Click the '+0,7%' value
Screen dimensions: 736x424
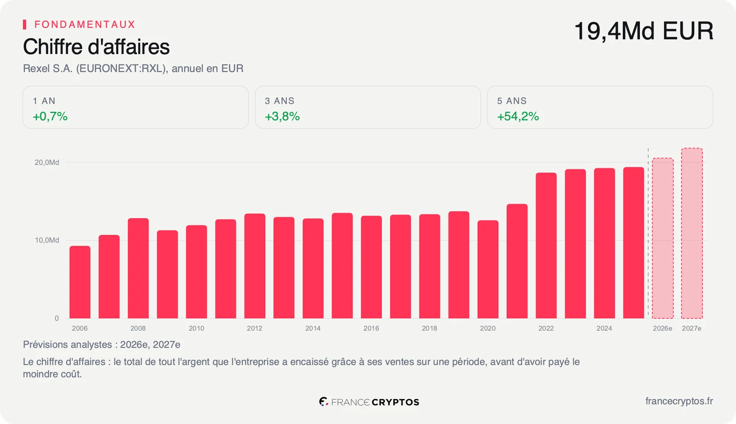[x=50, y=116]
